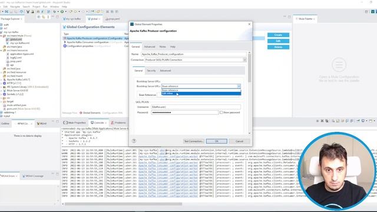377x212 pixels.
Task: Select Edit inline option in dropdown list
Action: [x=201, y=94]
